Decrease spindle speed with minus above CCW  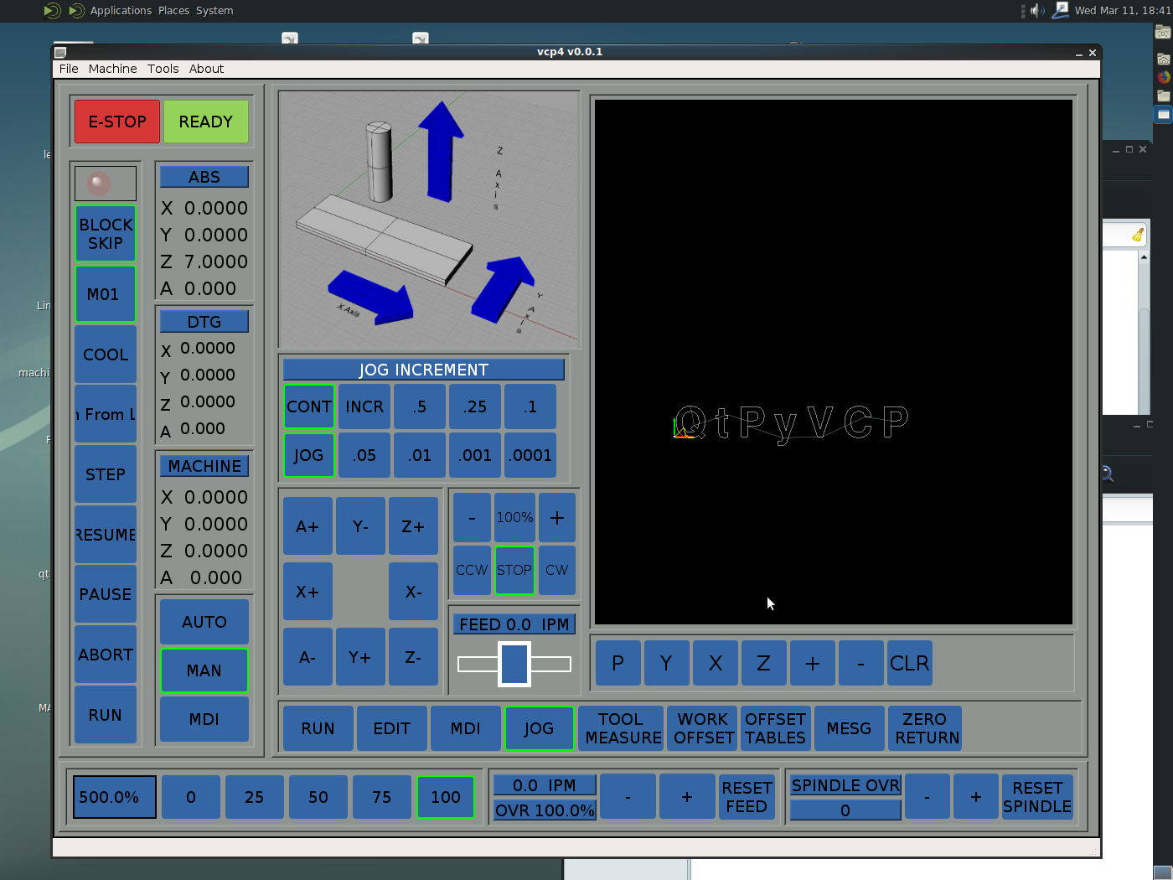pos(473,517)
